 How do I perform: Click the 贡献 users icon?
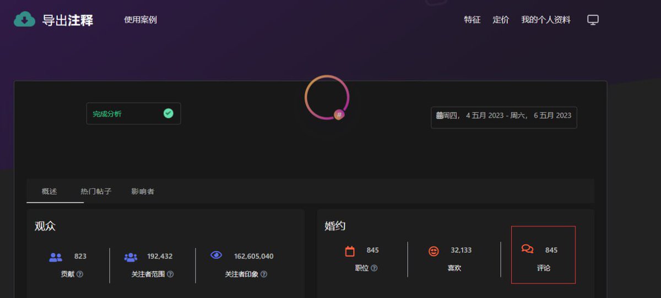click(x=56, y=257)
